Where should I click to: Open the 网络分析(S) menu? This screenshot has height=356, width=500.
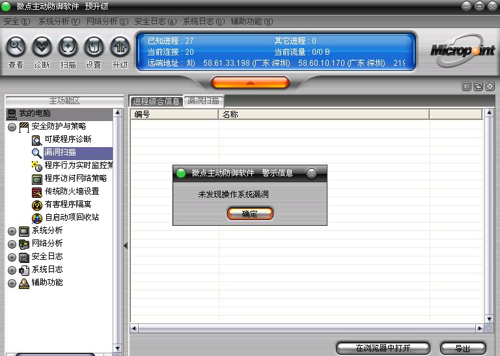pyautogui.click(x=107, y=21)
